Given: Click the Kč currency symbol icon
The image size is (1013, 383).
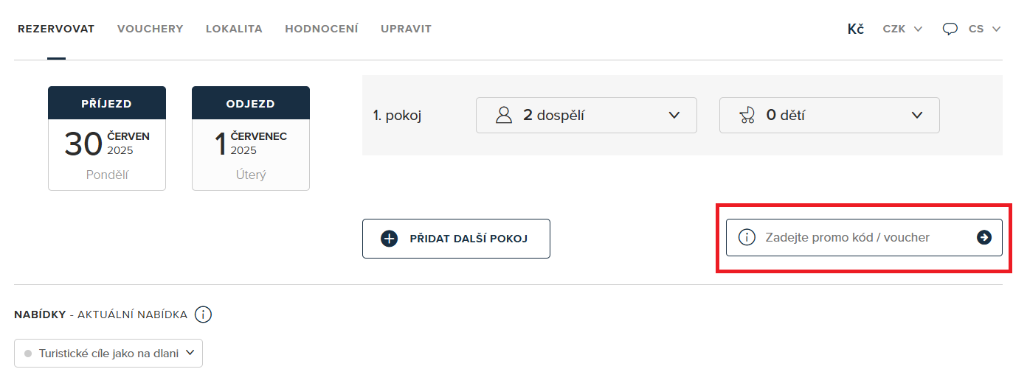Looking at the screenshot, I should coord(855,29).
